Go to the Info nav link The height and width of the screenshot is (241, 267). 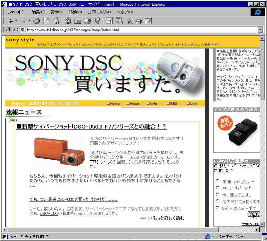click(x=152, y=103)
